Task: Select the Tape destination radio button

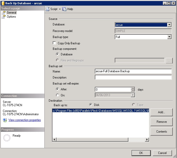Action: point(134,105)
